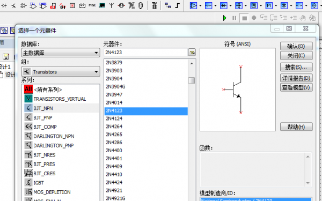The width and height of the screenshot is (322, 201).
Task: Select virtual miscellaneous M button
Action: coord(269,5)
